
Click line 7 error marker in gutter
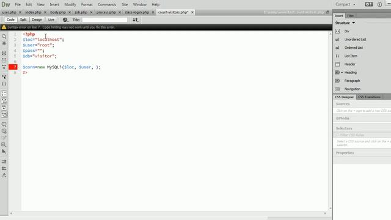(x=13, y=67)
